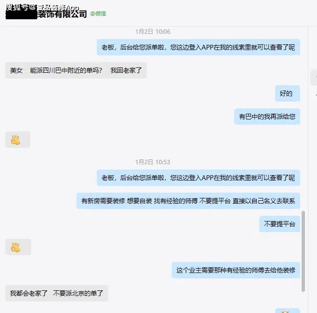The width and height of the screenshot is (317, 313).
Task: Click the blacked-out company name area
Action: point(22,14)
